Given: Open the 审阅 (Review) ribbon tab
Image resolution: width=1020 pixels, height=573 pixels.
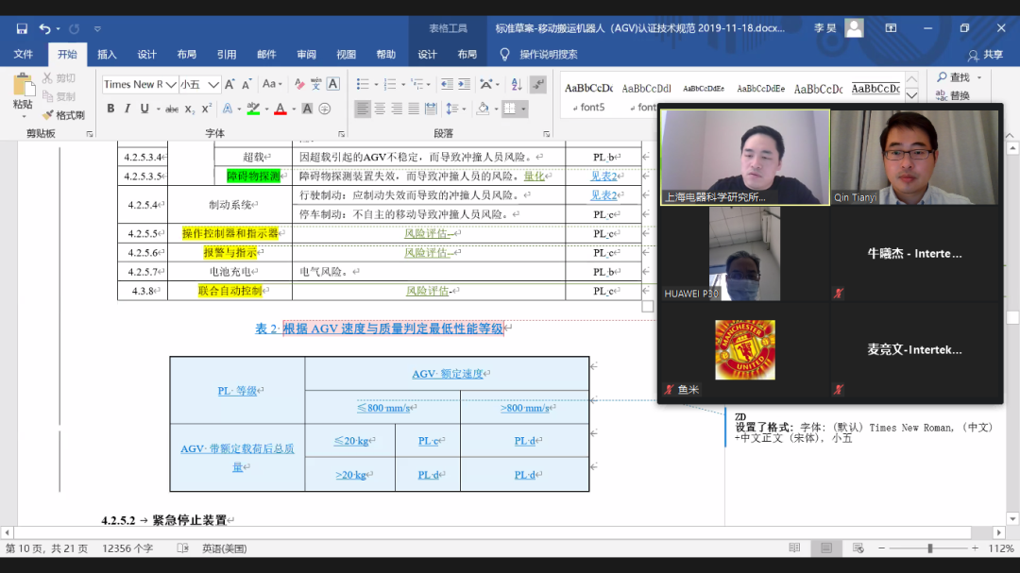Looking at the screenshot, I should 306,55.
